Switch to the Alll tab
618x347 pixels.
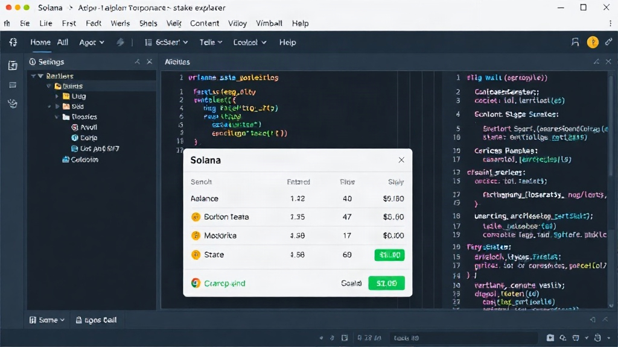pos(63,42)
